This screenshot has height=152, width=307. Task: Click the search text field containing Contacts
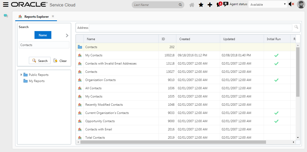click(x=44, y=45)
